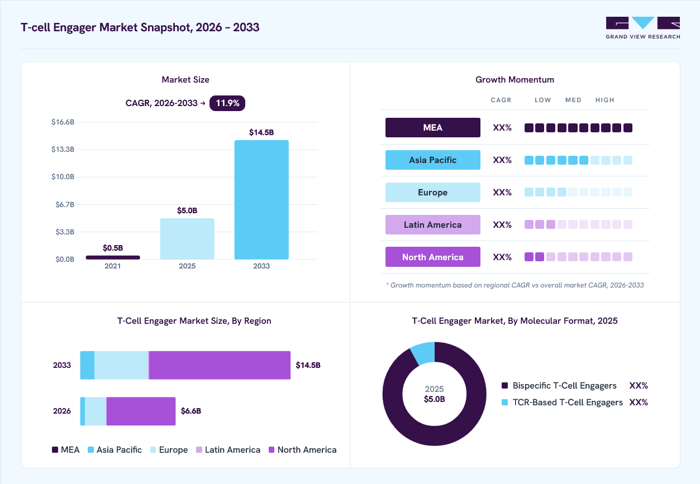Click "T-Cell Engager Market, By Molecular Format, 2025" heading
Viewport: 700px width, 484px height.
tap(515, 321)
